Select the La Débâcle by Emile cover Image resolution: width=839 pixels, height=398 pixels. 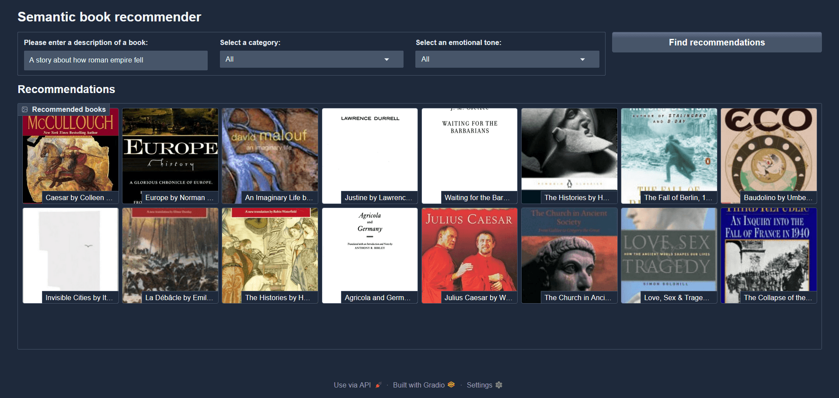[170, 256]
